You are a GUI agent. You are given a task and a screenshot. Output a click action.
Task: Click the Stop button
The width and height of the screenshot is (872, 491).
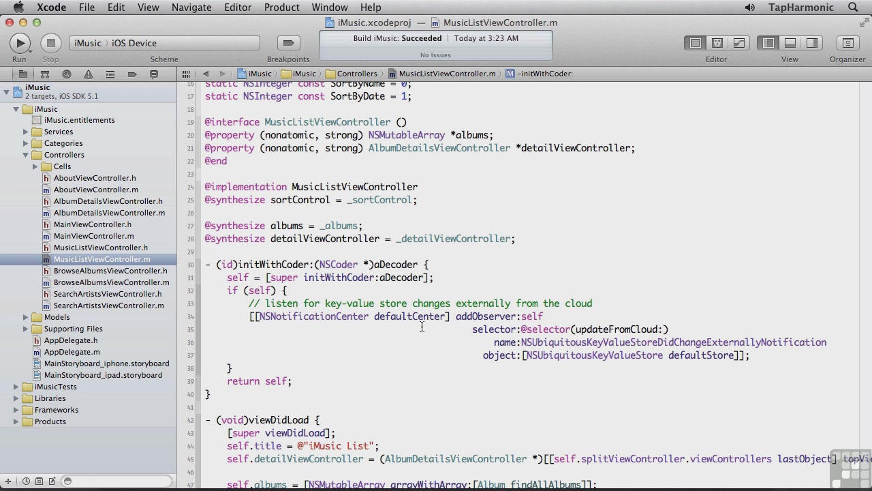click(50, 43)
